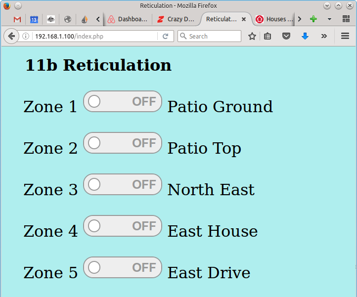Image resolution: width=357 pixels, height=297 pixels.
Task: Click the 11b Reticulation heading
Action: 98,65
